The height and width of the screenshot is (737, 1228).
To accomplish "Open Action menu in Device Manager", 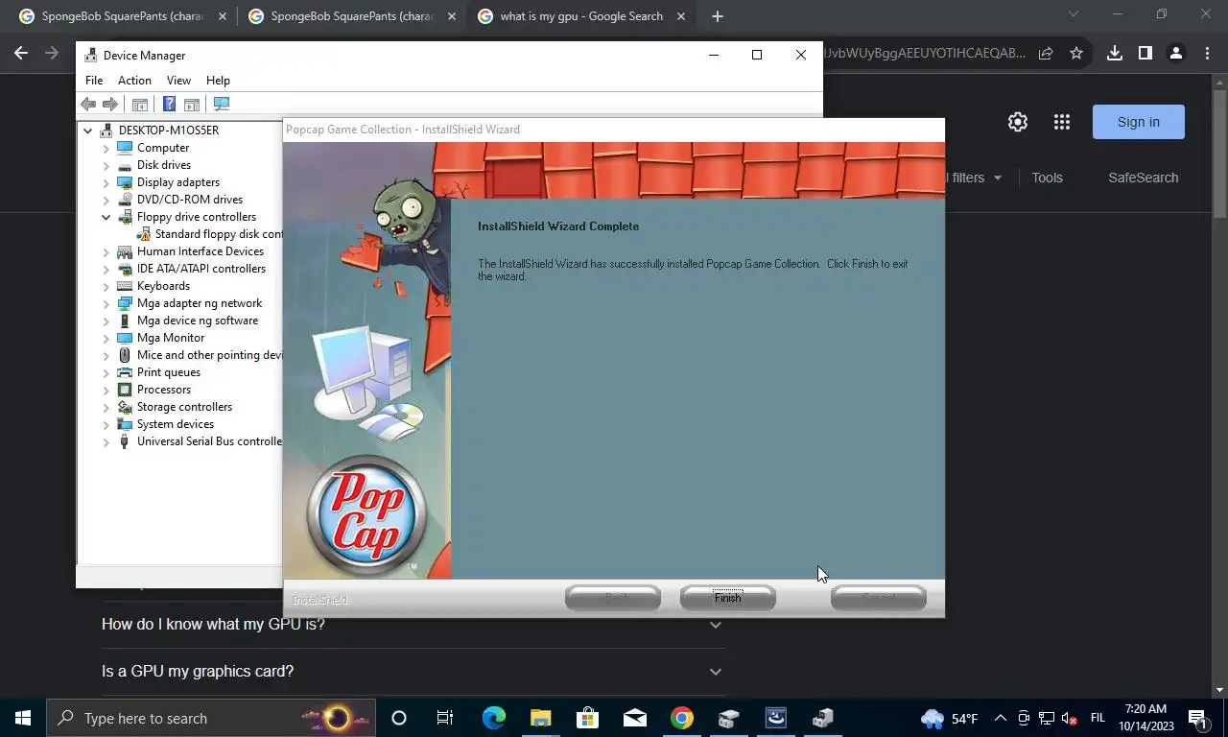I will 134,81.
